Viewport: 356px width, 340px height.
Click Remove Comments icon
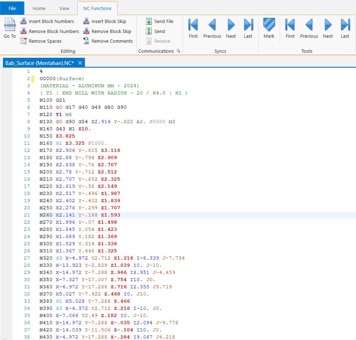[86, 41]
